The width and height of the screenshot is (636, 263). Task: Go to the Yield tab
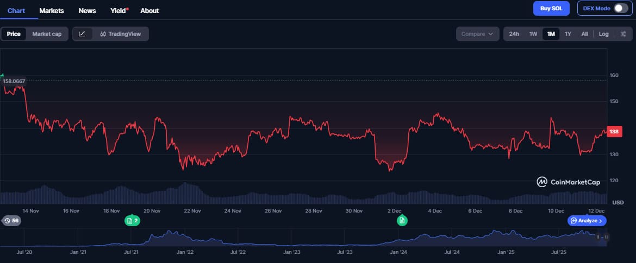[x=117, y=10]
